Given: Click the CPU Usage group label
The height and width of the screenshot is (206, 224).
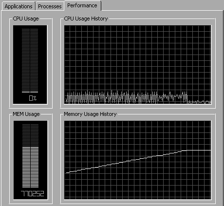Looking at the screenshot, I should tap(26, 19).
